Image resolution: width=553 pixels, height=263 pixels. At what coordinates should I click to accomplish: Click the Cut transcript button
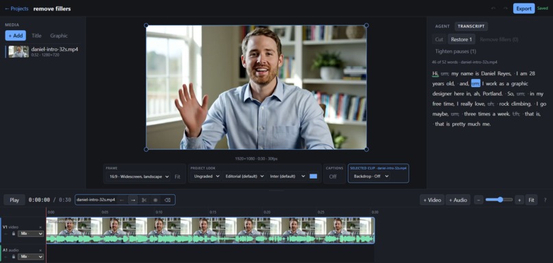[x=439, y=40]
